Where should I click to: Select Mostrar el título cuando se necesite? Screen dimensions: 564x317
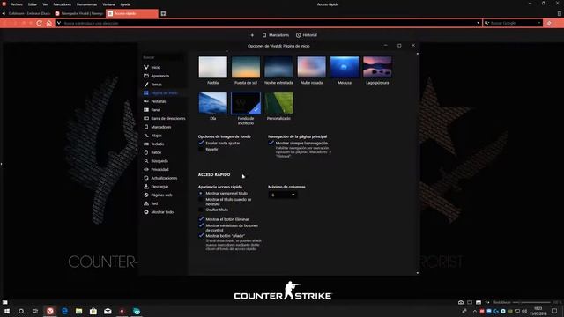click(x=201, y=200)
